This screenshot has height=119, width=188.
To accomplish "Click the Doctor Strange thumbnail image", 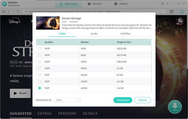I will point(48,23).
